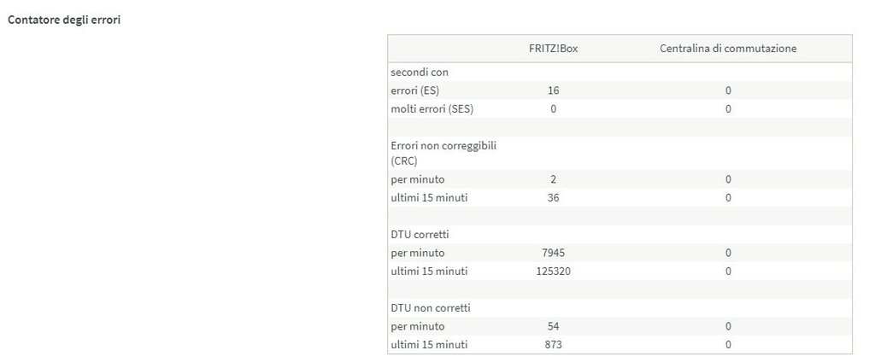Click the "Contatore degli errori" heading
This screenshot has width=875, height=356.
64,20
